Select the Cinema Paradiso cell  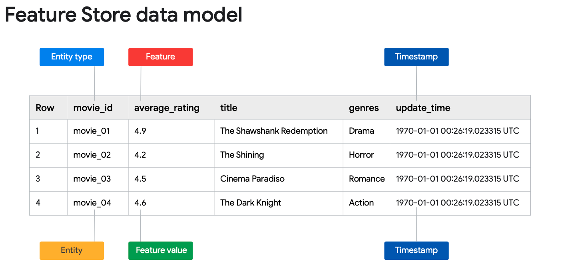[252, 179]
